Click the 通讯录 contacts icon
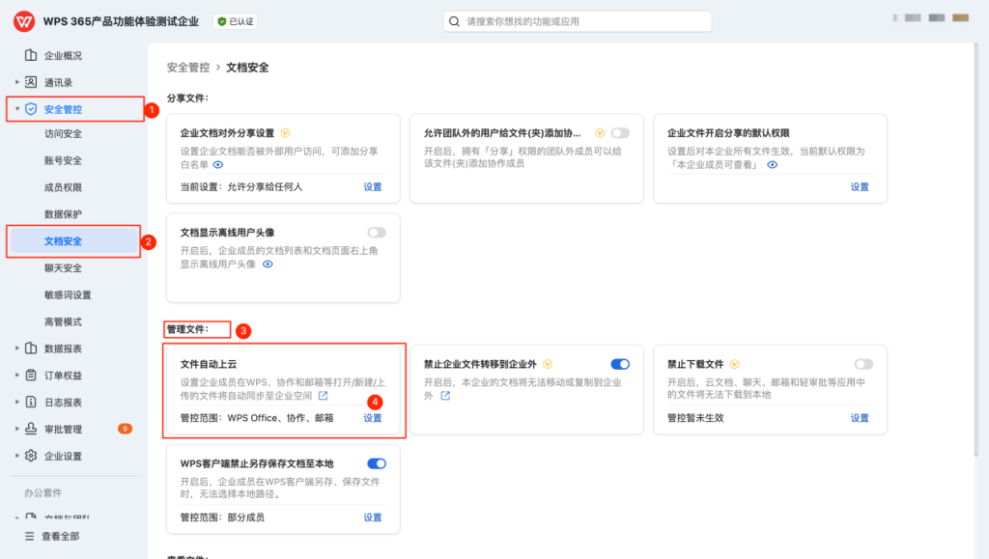The width and height of the screenshot is (989, 559). tap(30, 82)
